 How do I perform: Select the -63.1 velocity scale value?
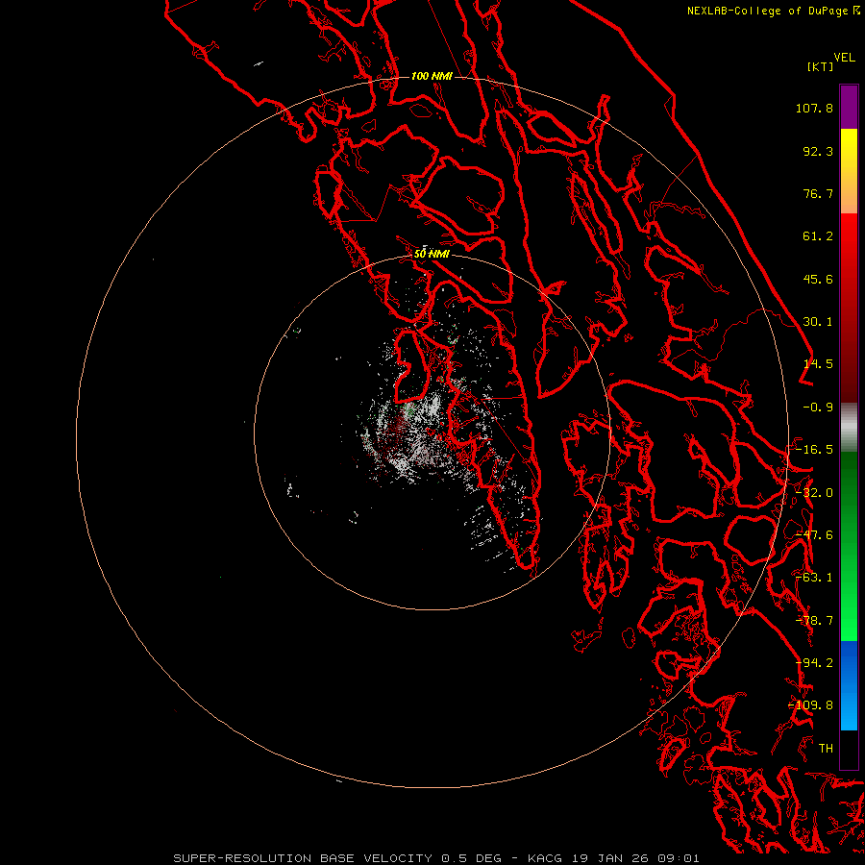pos(814,578)
